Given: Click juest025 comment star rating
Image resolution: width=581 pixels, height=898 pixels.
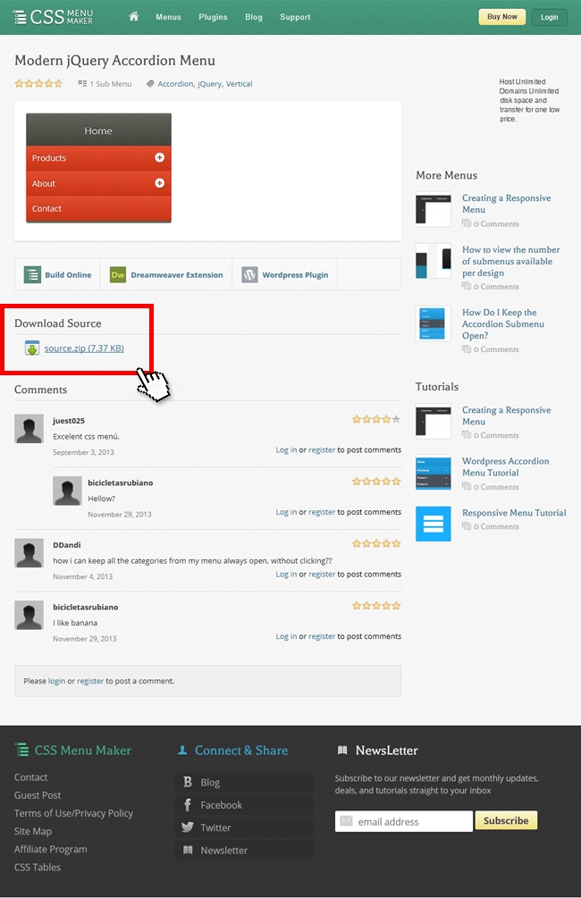Looking at the screenshot, I should (x=376, y=419).
